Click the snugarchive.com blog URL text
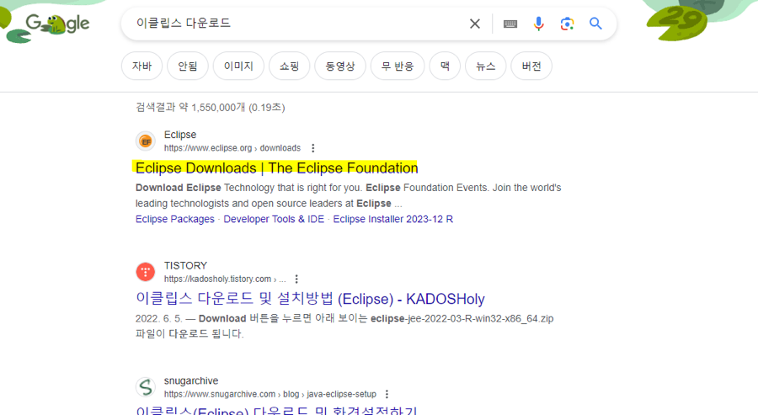Viewport: 758px width, 415px height. point(270,394)
